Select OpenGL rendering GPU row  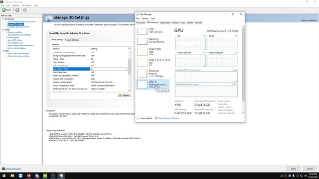[x=90, y=82]
